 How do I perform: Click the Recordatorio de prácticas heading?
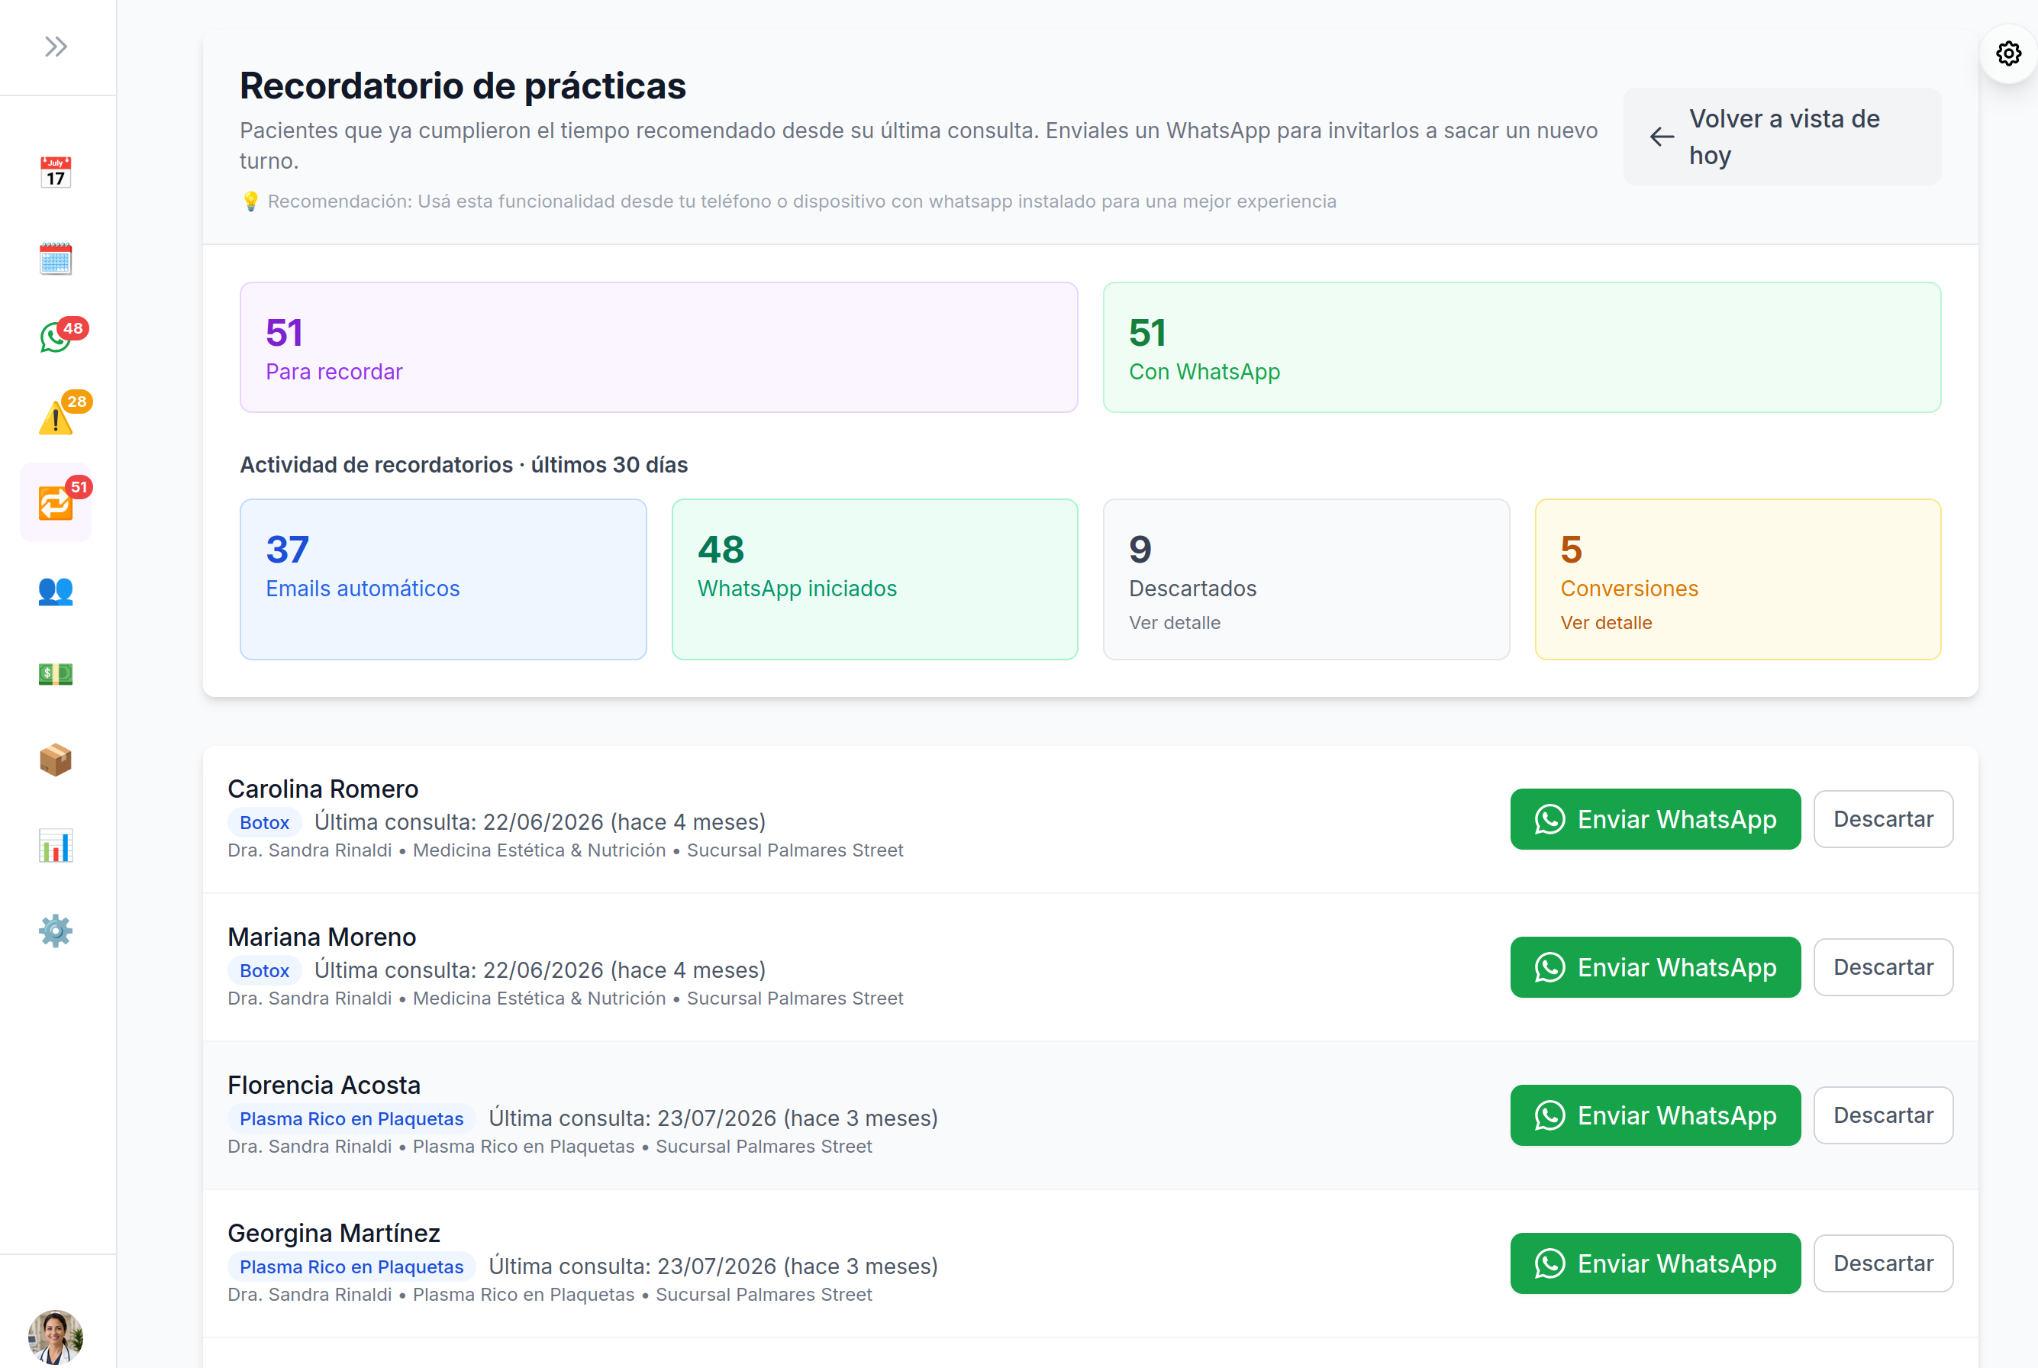463,86
